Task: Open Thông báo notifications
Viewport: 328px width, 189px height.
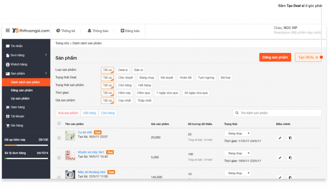Action: [x=98, y=31]
